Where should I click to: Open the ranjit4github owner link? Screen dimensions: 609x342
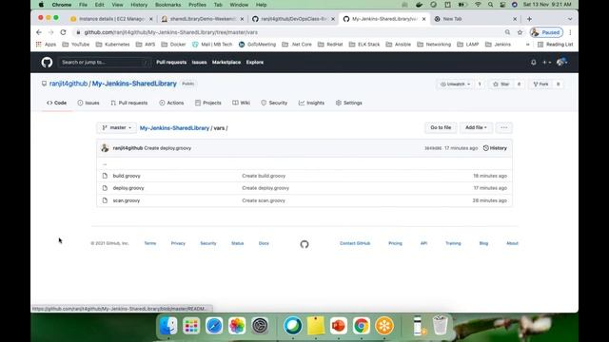click(69, 84)
